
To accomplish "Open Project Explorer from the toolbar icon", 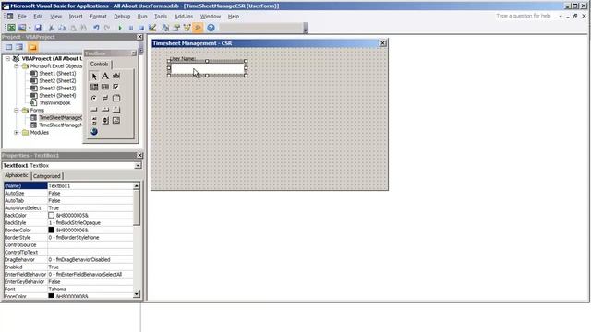I will point(165,28).
